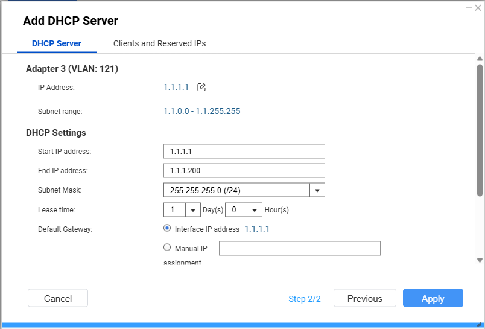Viewport: 485px width, 329px height.
Task: Select Manual IP assignment radio button
Action: point(167,248)
